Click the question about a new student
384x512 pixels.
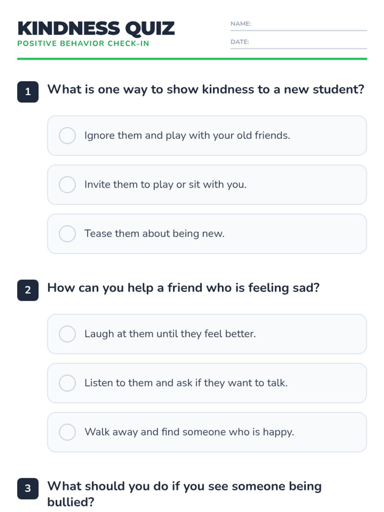click(x=205, y=90)
